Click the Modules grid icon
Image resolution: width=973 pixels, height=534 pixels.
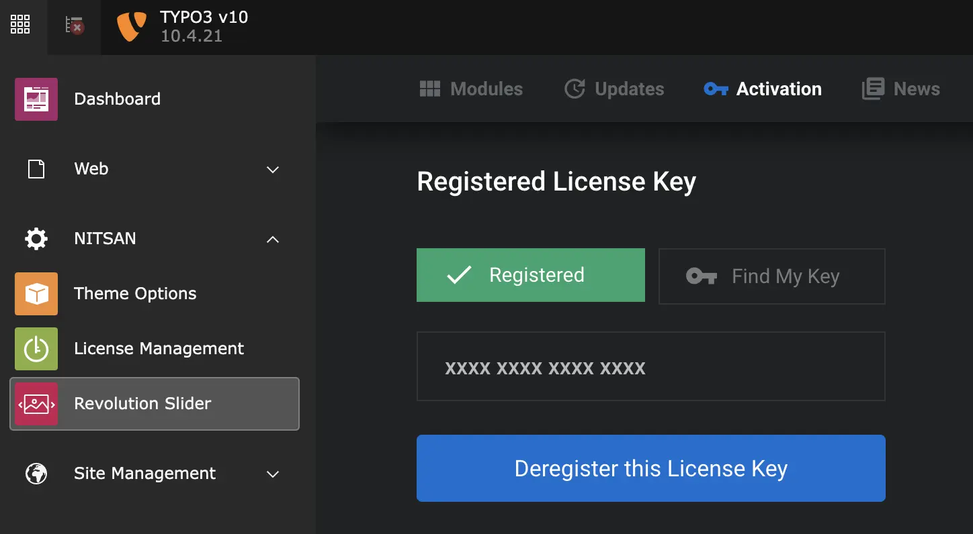tap(430, 89)
